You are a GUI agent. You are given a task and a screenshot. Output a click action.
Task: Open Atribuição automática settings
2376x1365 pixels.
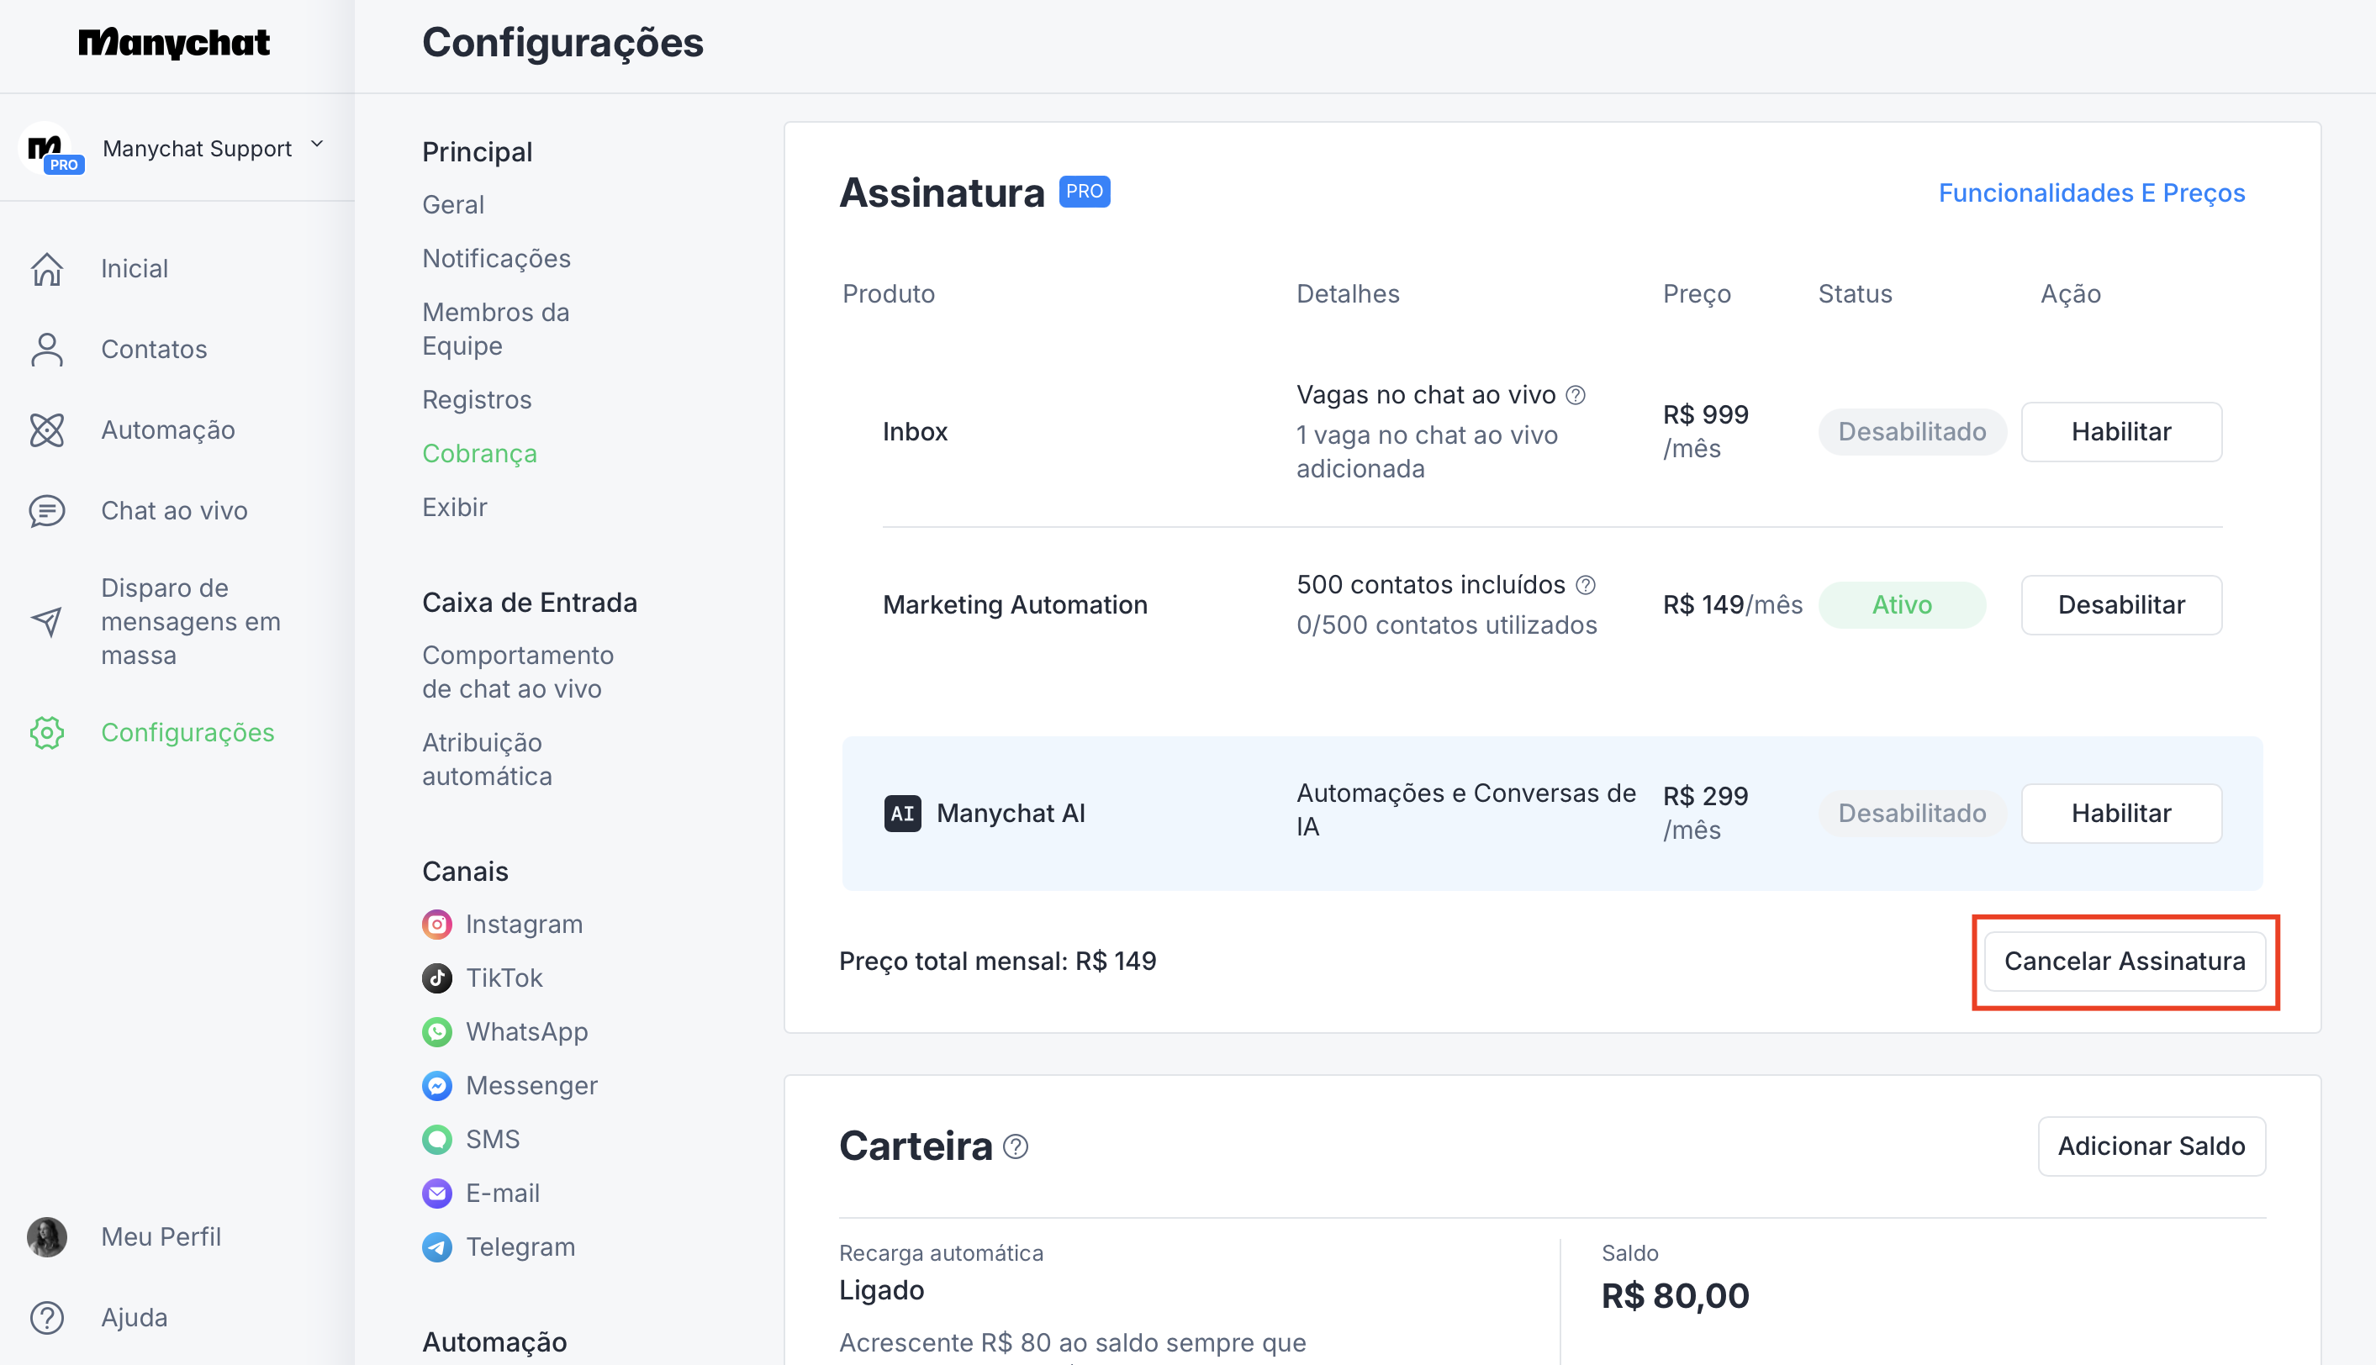coord(487,759)
